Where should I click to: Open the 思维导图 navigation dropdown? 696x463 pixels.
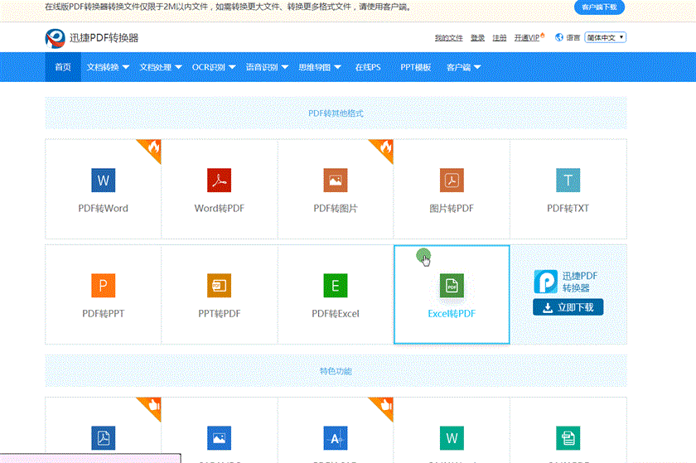click(320, 67)
